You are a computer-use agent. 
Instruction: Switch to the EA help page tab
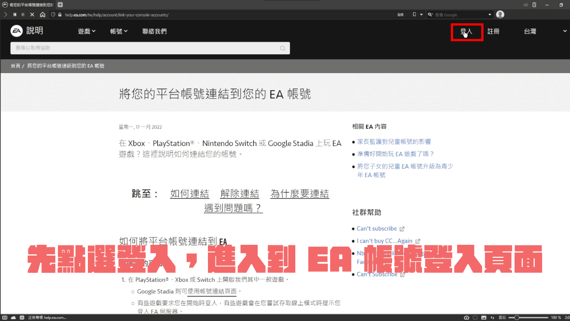28,4
